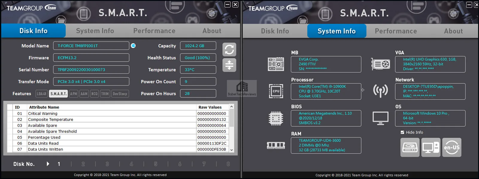Select disk number 8
Screen dimensions: 479x179
click(228, 164)
